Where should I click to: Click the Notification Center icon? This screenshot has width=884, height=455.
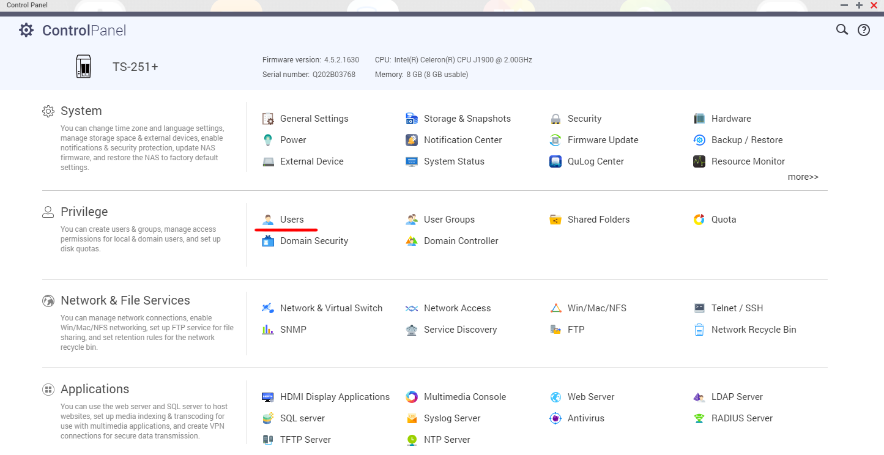pyautogui.click(x=412, y=140)
